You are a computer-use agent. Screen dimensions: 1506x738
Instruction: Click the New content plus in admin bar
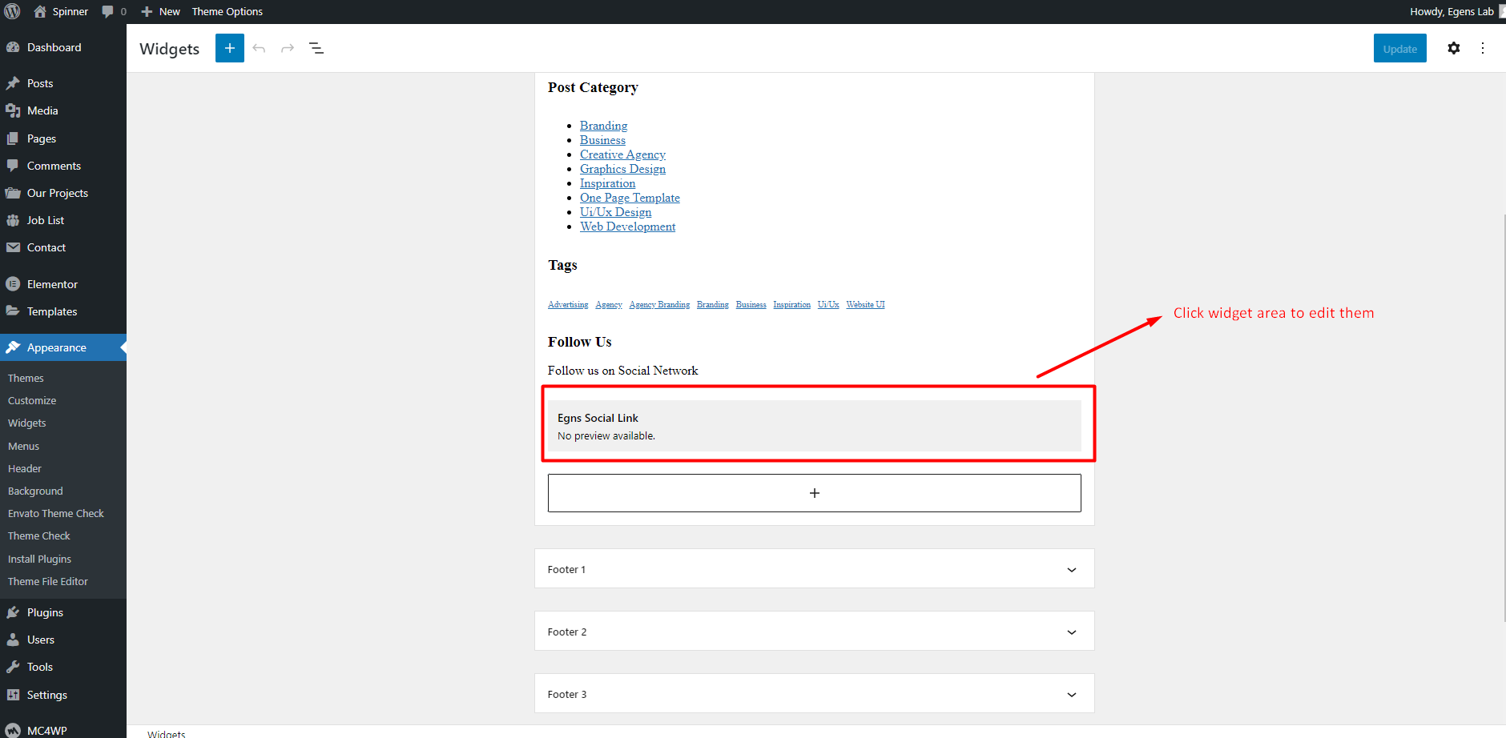147,12
